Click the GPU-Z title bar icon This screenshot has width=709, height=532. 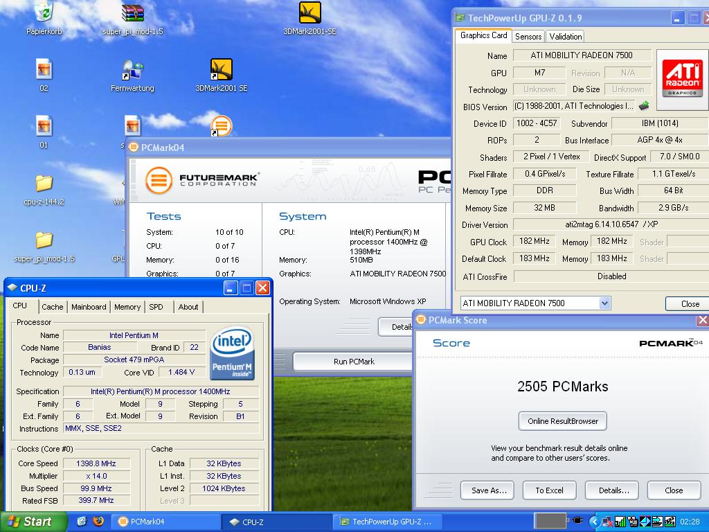pyautogui.click(x=460, y=17)
